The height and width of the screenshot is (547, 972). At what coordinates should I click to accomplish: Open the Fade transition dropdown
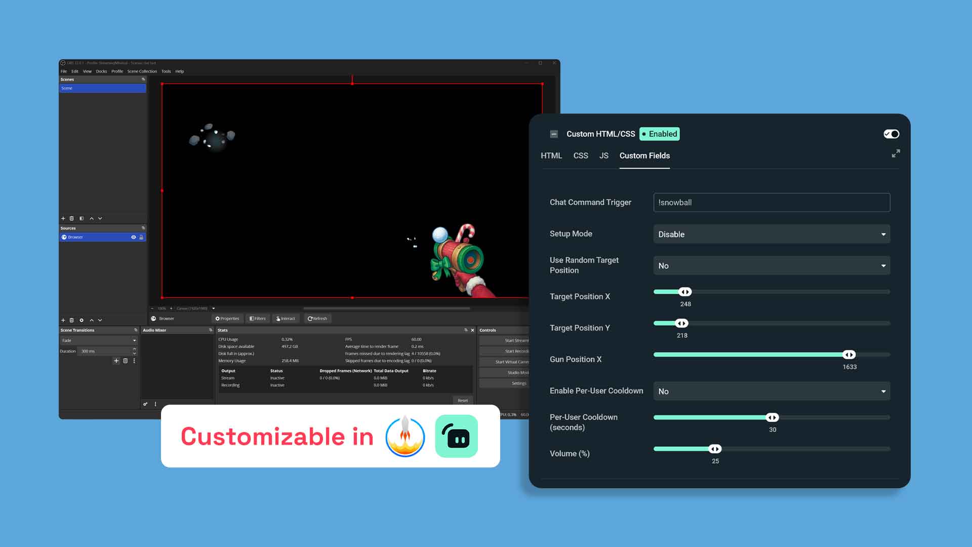[x=99, y=340]
